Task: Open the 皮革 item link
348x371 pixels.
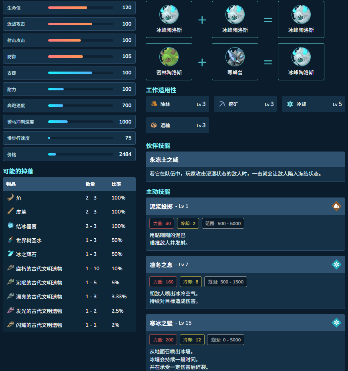Action: pos(21,212)
